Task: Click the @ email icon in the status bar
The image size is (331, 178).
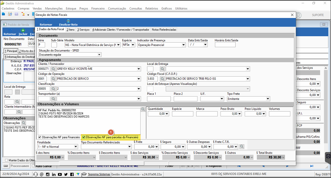Action: pos(42,174)
